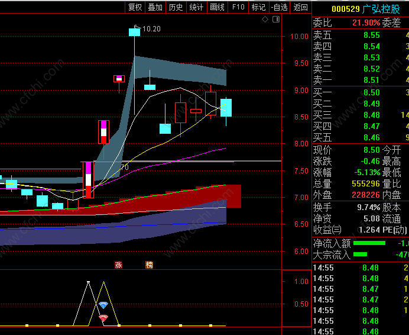
Task: Remove stock via -自选 button
Action: tap(280, 7)
